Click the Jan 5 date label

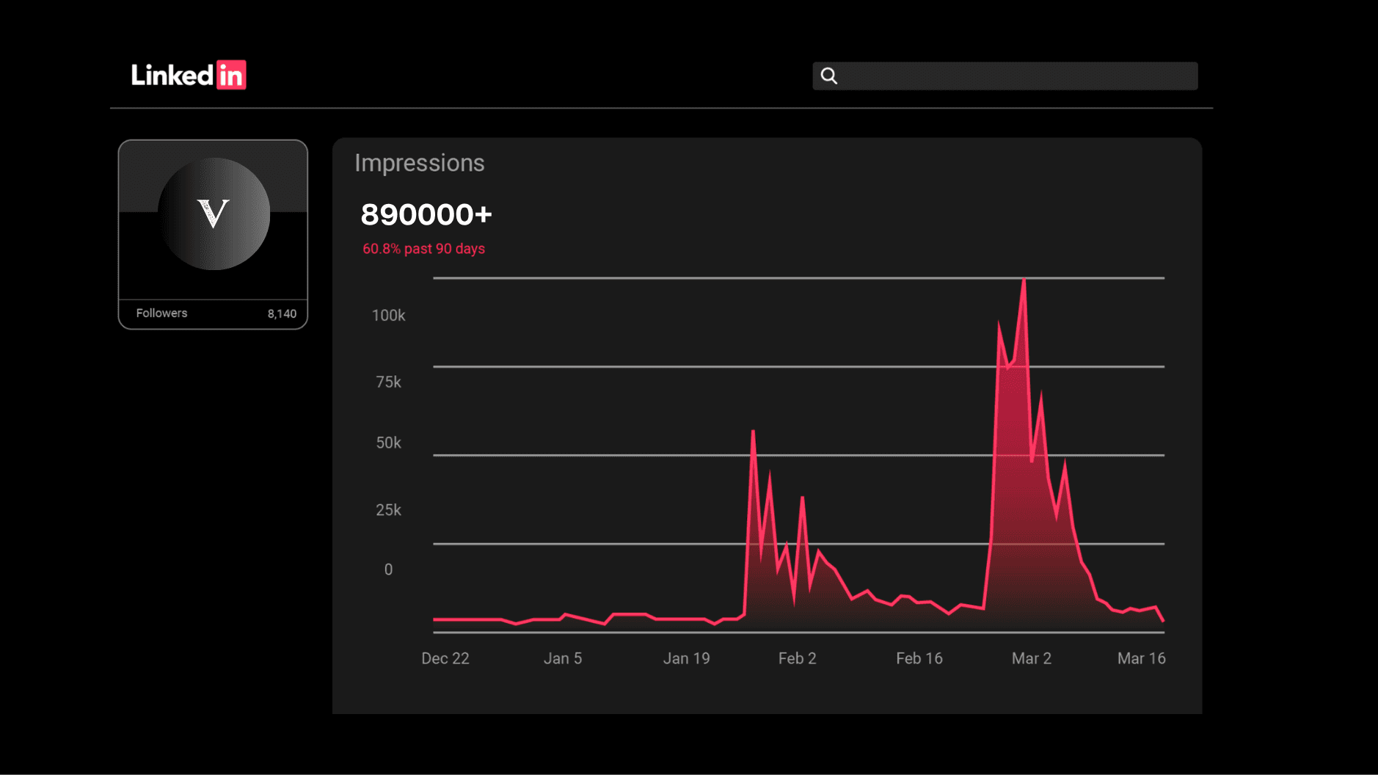pyautogui.click(x=563, y=658)
